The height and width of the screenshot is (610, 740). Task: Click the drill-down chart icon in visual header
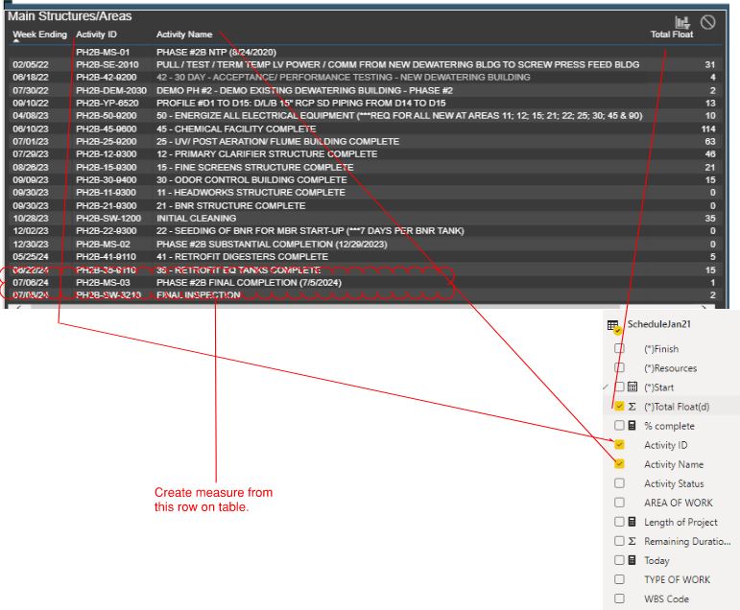pos(682,22)
